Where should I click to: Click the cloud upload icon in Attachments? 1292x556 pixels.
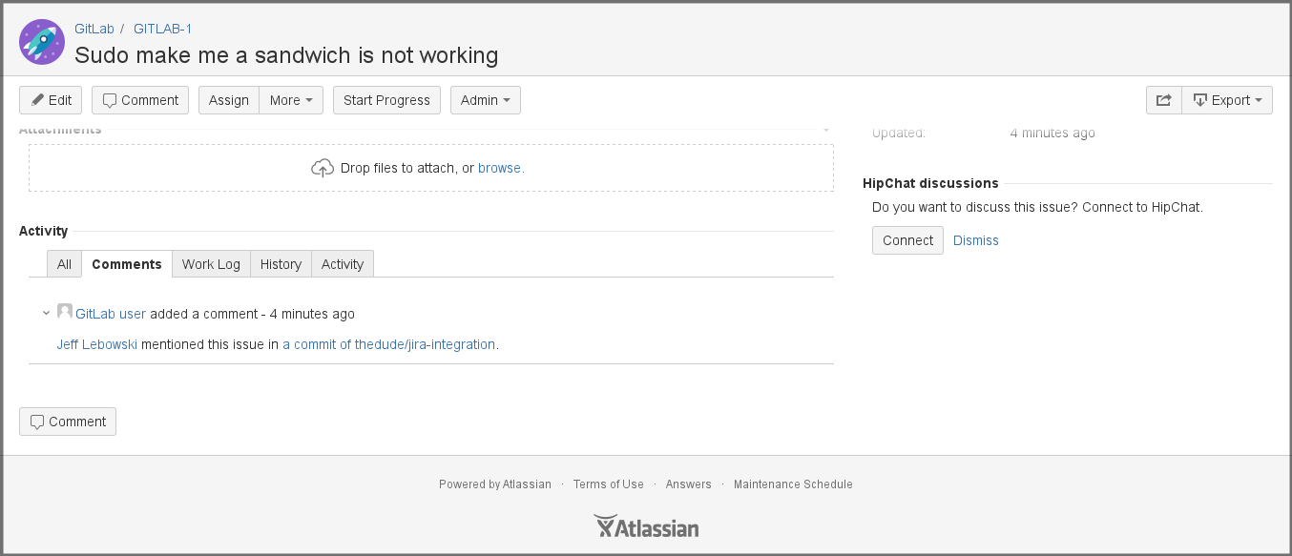(323, 167)
